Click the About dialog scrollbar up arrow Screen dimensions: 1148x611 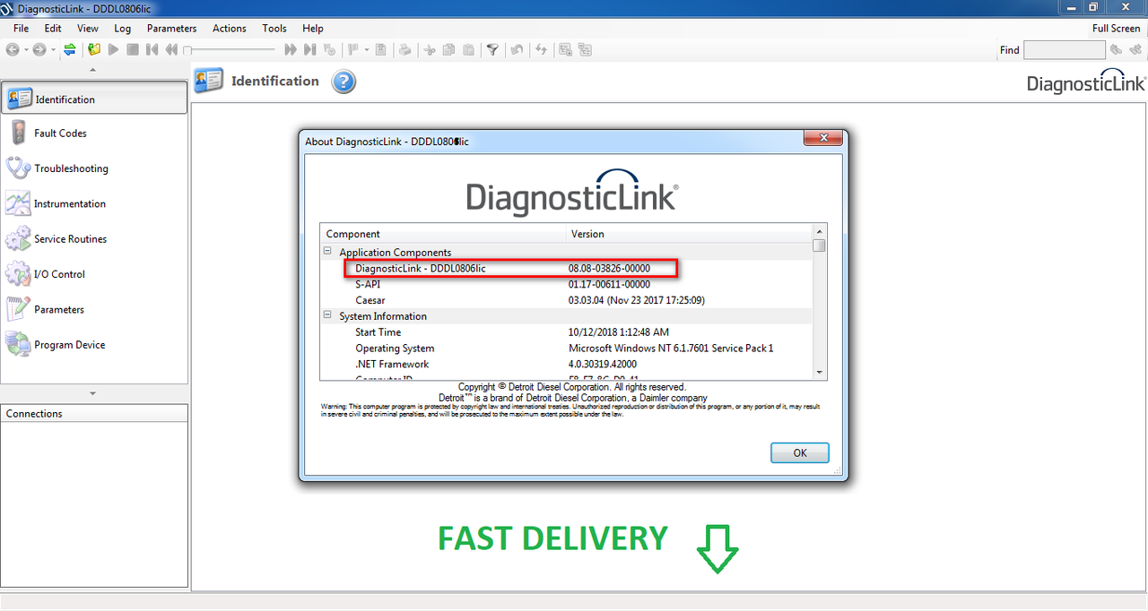[819, 233]
